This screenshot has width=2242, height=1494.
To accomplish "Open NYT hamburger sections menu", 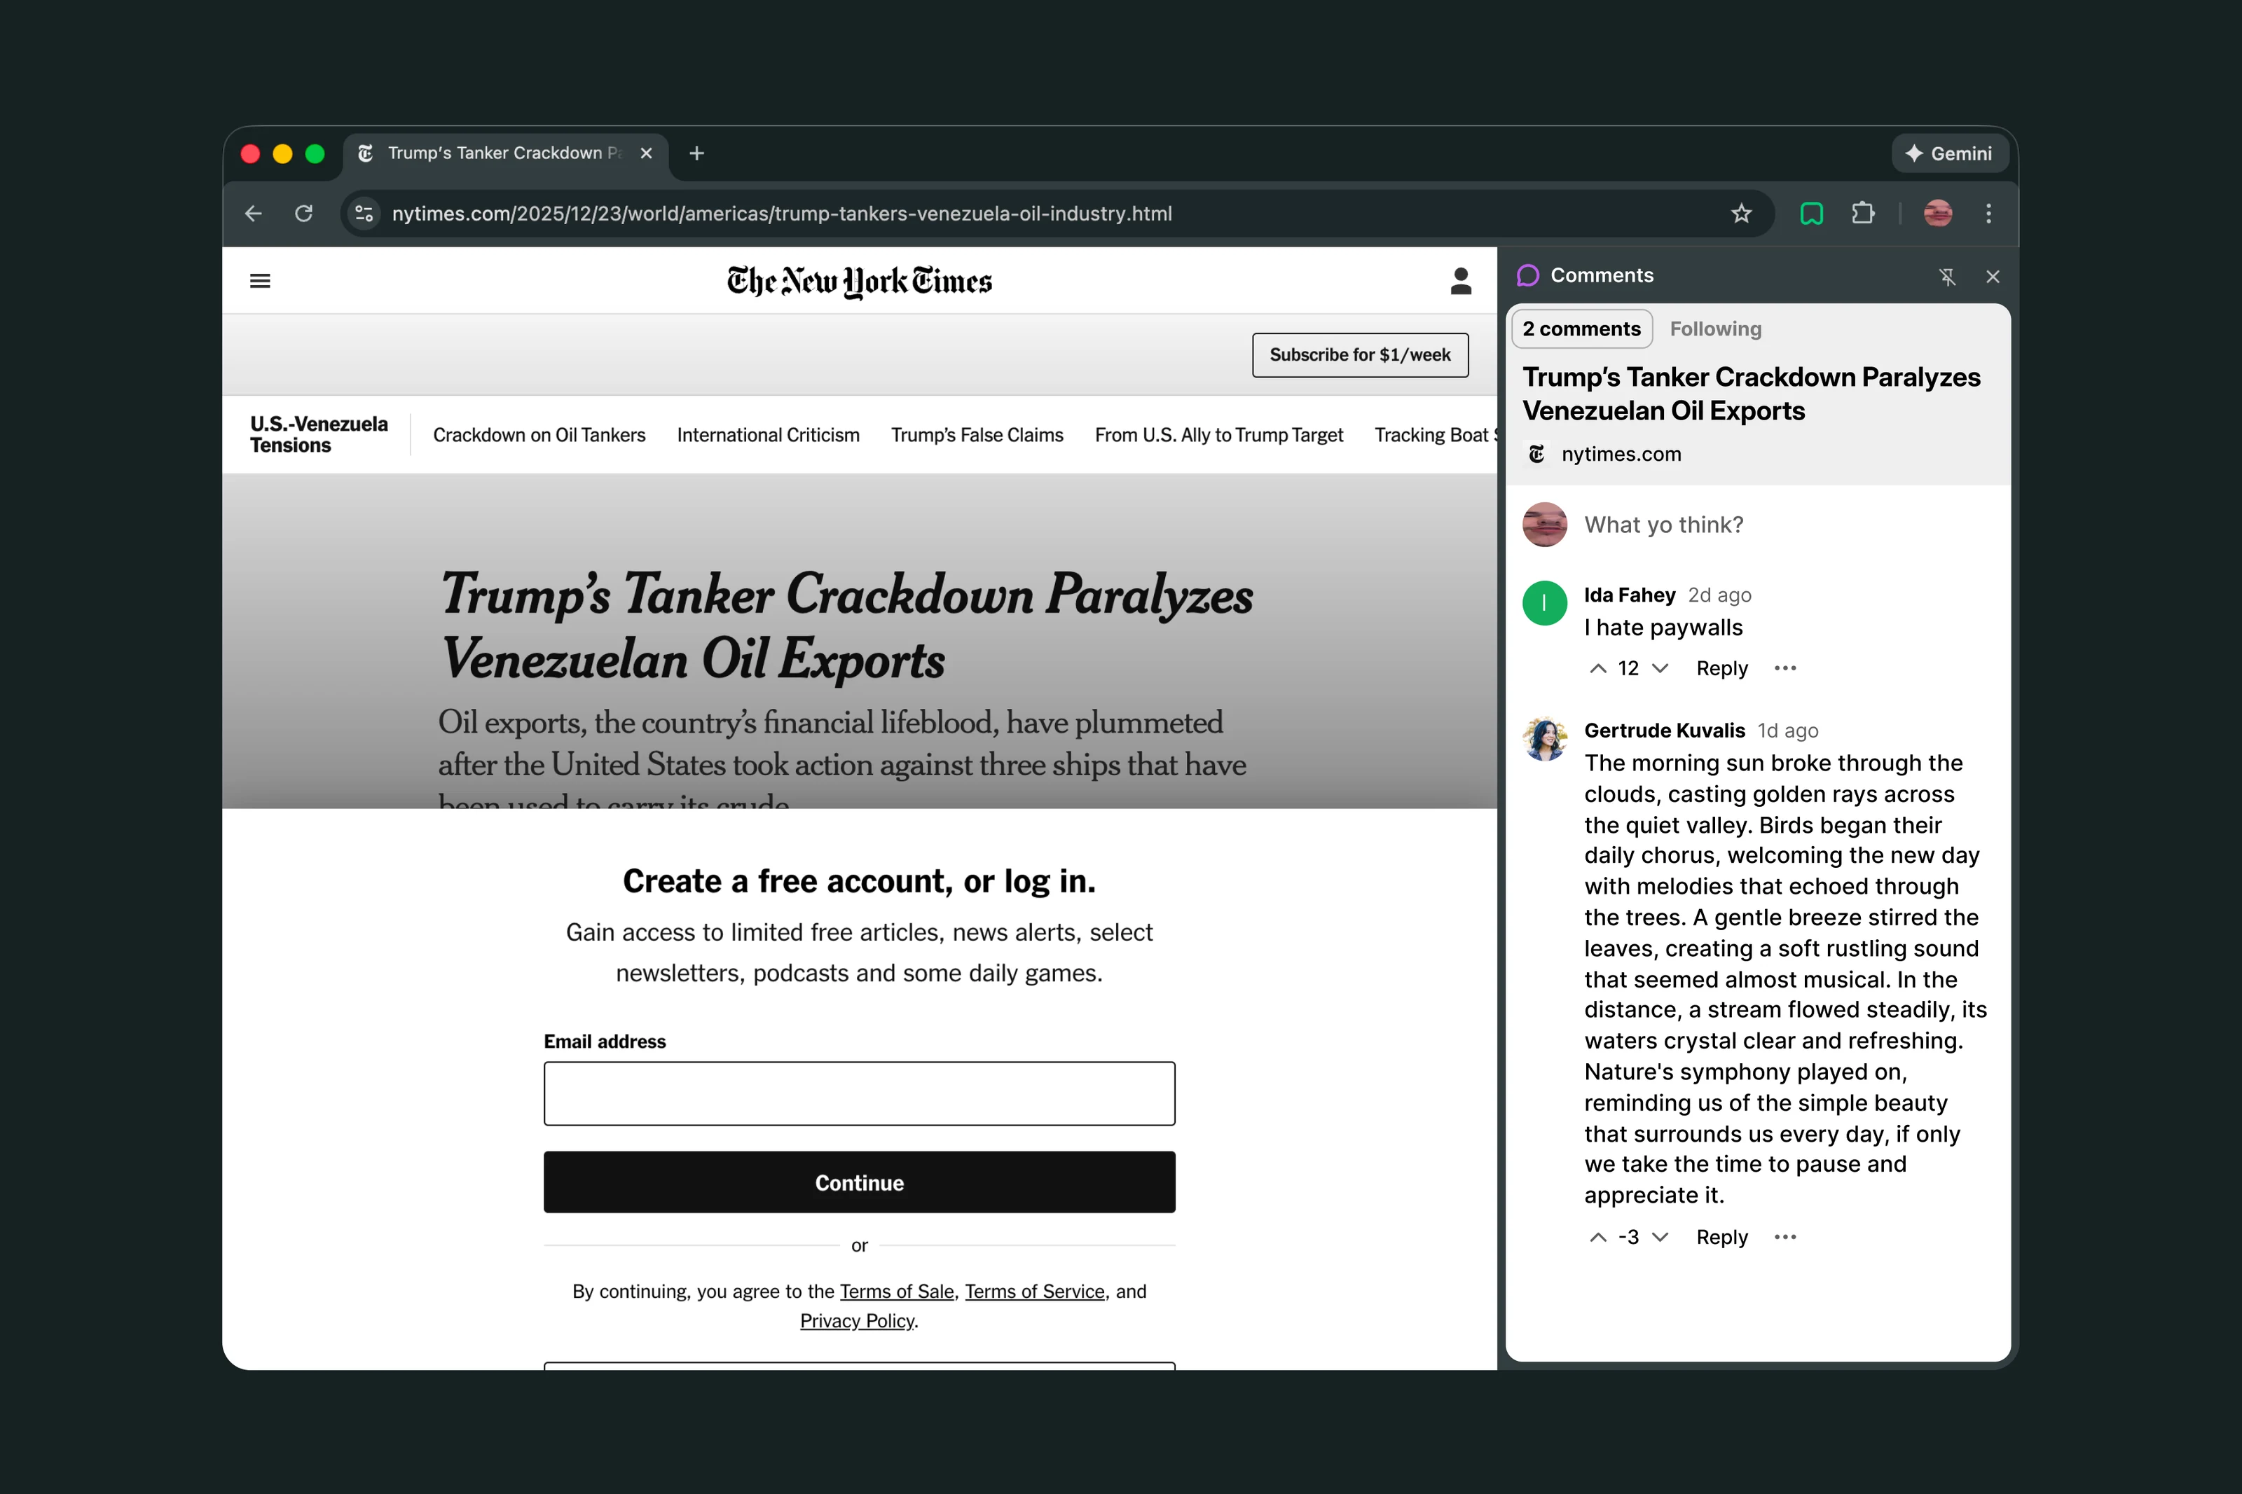I will (x=260, y=281).
